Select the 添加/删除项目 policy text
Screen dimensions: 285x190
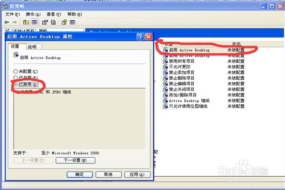click(183, 95)
